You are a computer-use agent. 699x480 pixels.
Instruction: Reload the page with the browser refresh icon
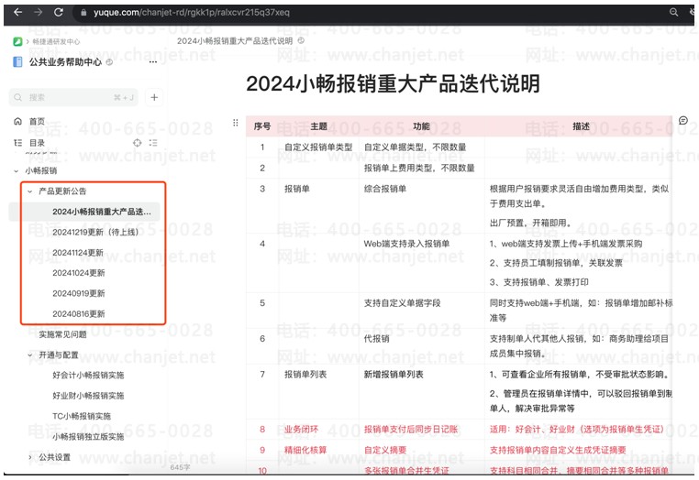coord(59,12)
